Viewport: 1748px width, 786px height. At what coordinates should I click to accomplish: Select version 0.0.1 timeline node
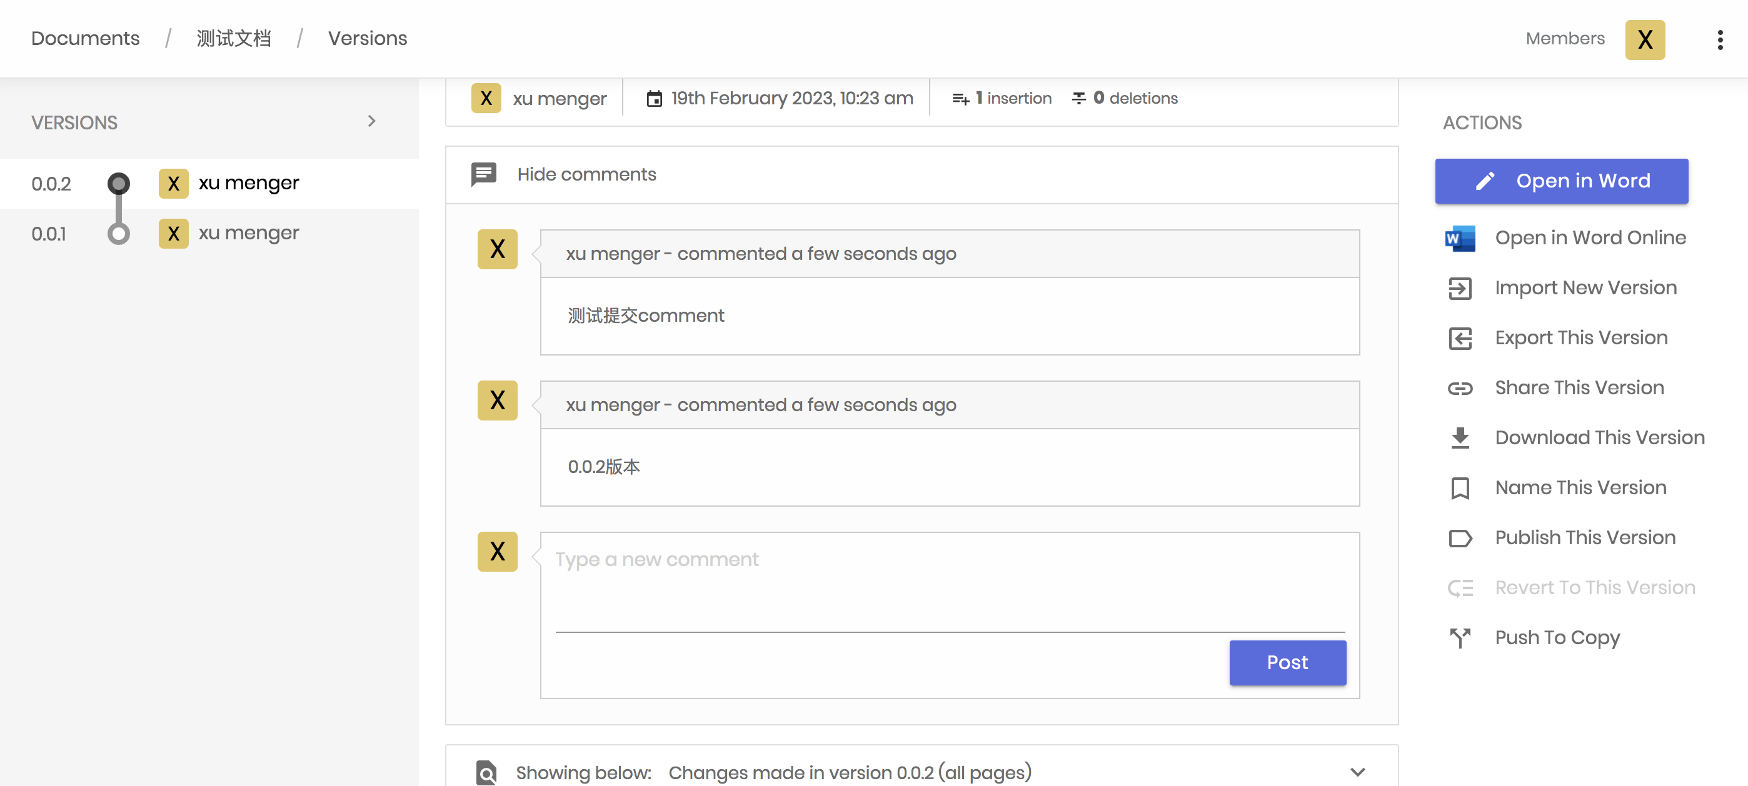coord(119,234)
